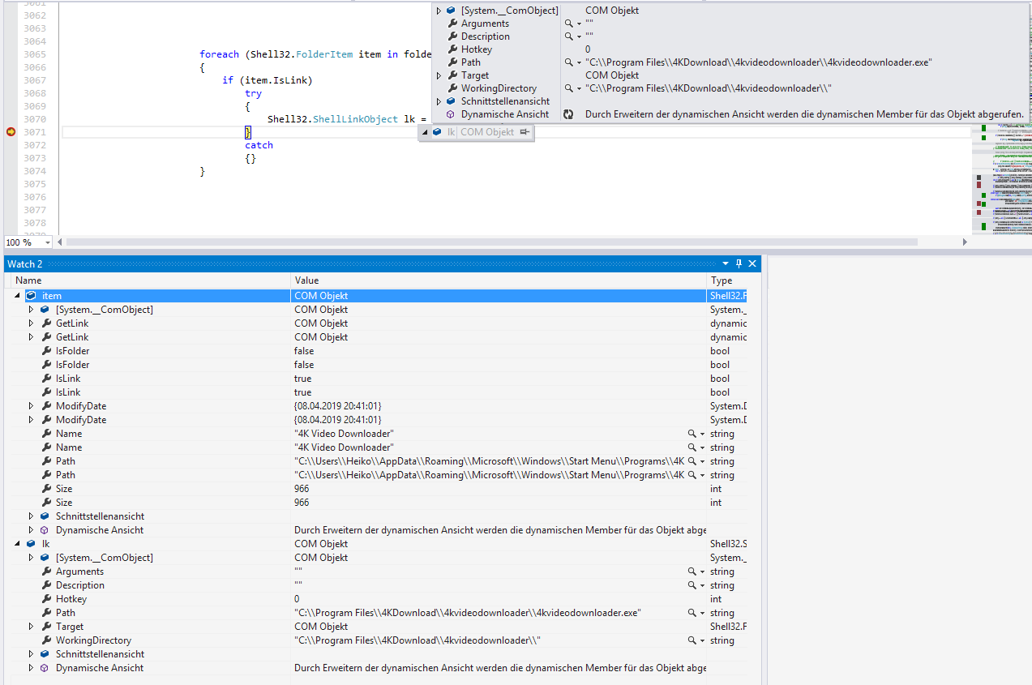Expand Target in the DataTip popup
The image size is (1032, 685).
click(x=439, y=75)
